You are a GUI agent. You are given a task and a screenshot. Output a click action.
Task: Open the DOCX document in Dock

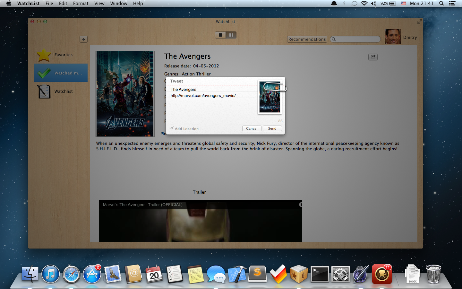click(413, 275)
